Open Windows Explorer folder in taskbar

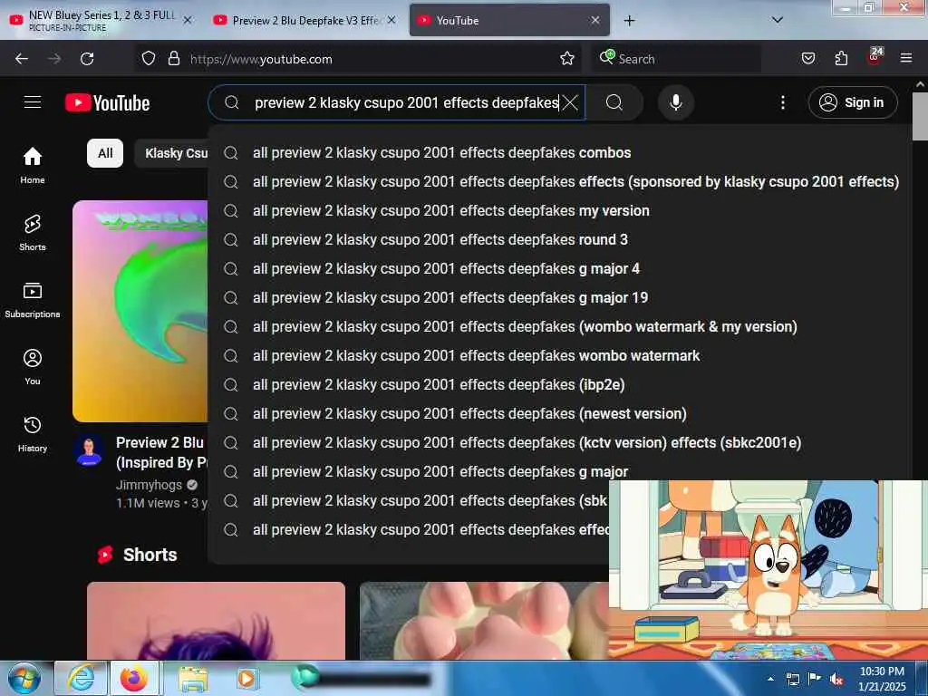193,678
